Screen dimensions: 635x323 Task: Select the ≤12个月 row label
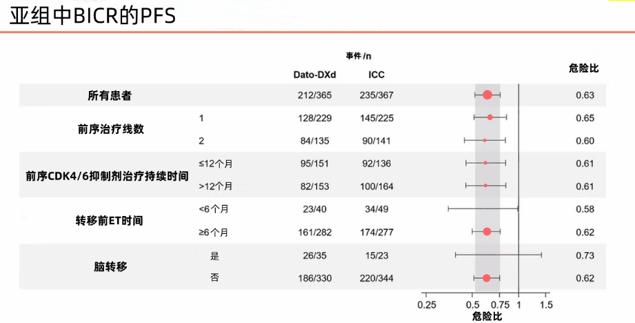tap(216, 164)
